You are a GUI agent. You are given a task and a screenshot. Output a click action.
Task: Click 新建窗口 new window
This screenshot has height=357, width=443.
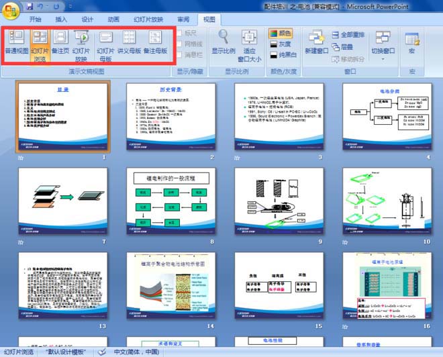click(316, 42)
